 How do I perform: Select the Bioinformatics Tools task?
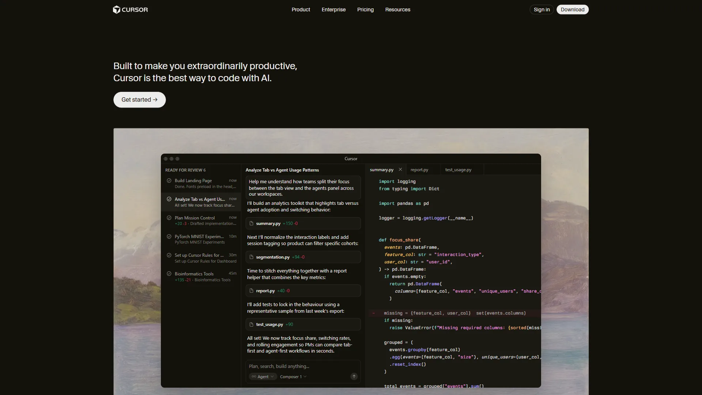pos(201,276)
